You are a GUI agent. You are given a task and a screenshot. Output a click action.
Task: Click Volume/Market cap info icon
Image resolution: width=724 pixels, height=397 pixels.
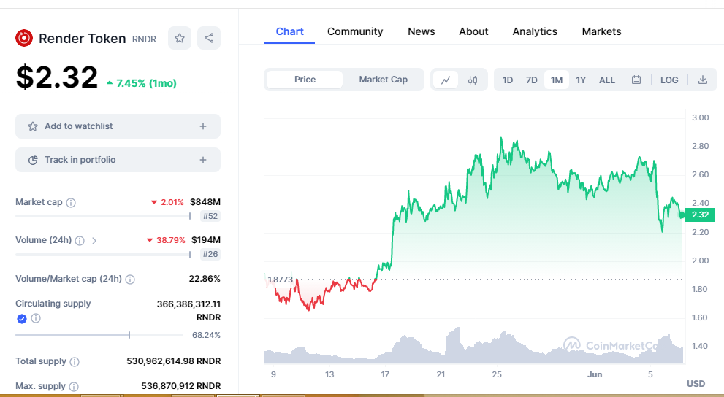130,279
